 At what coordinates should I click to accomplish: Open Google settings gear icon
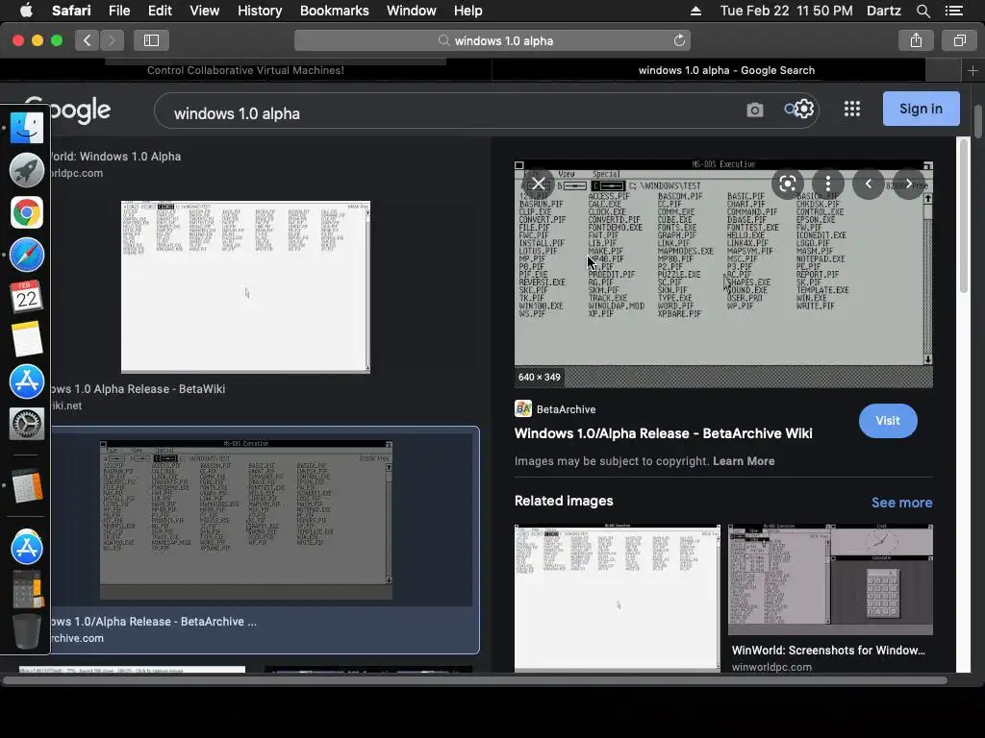(x=804, y=110)
